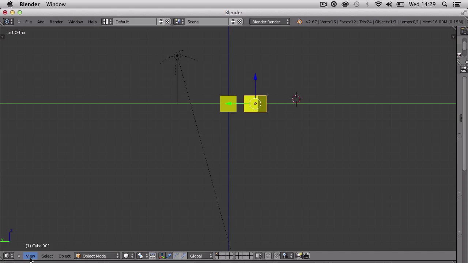Toggle proportional editing icon

tap(268, 256)
